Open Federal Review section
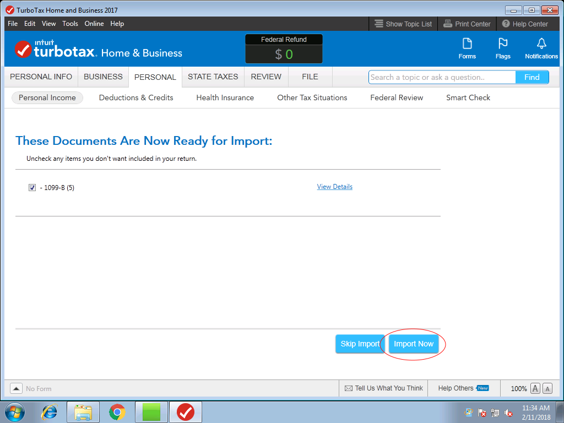 [x=397, y=98]
